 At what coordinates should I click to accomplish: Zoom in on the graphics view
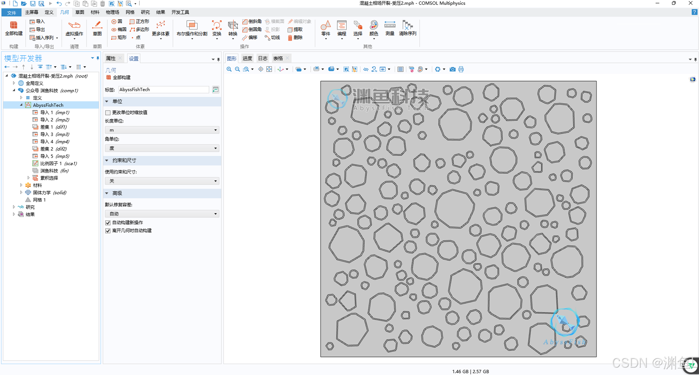point(229,69)
